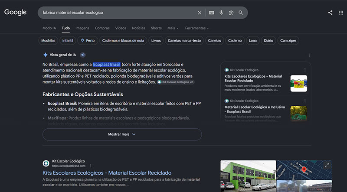Open the Notícias tab
The height and width of the screenshot is (192, 347).
coord(138,28)
